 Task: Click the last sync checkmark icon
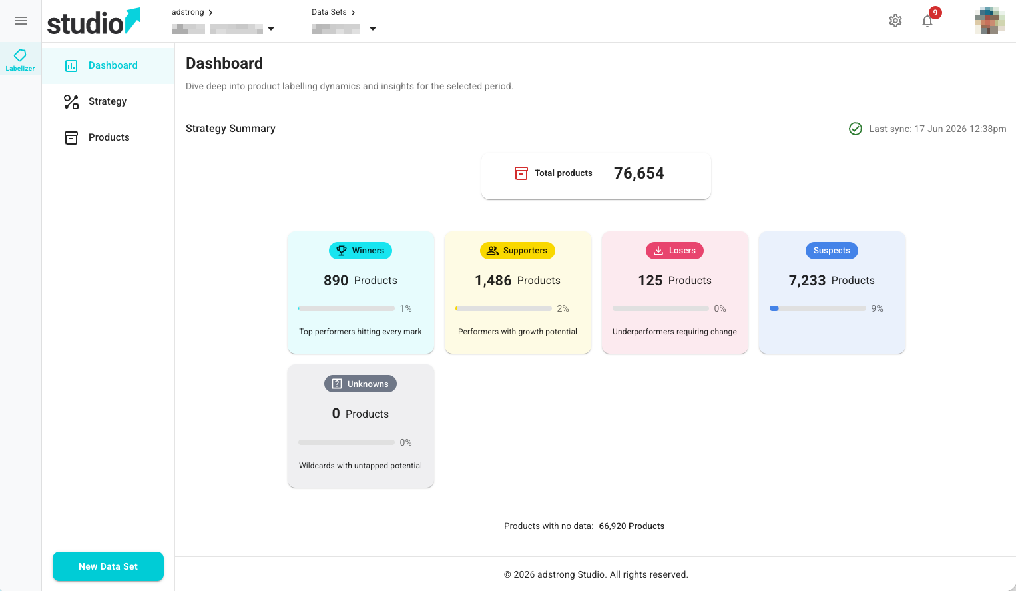click(x=856, y=129)
